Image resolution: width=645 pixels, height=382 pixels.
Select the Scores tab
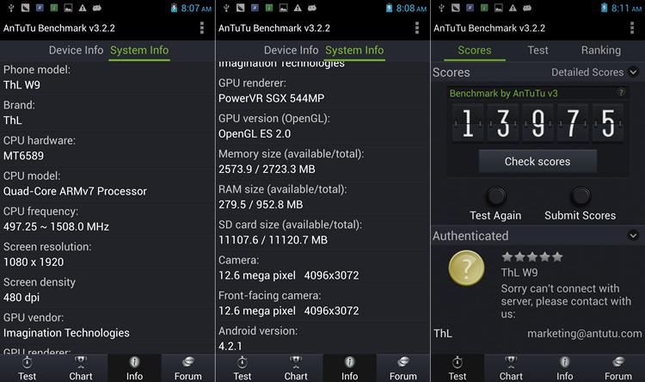[x=474, y=50]
